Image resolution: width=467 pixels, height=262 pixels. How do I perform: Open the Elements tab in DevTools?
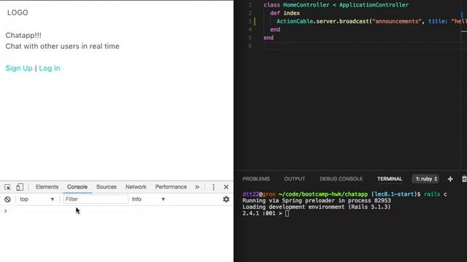[47, 187]
